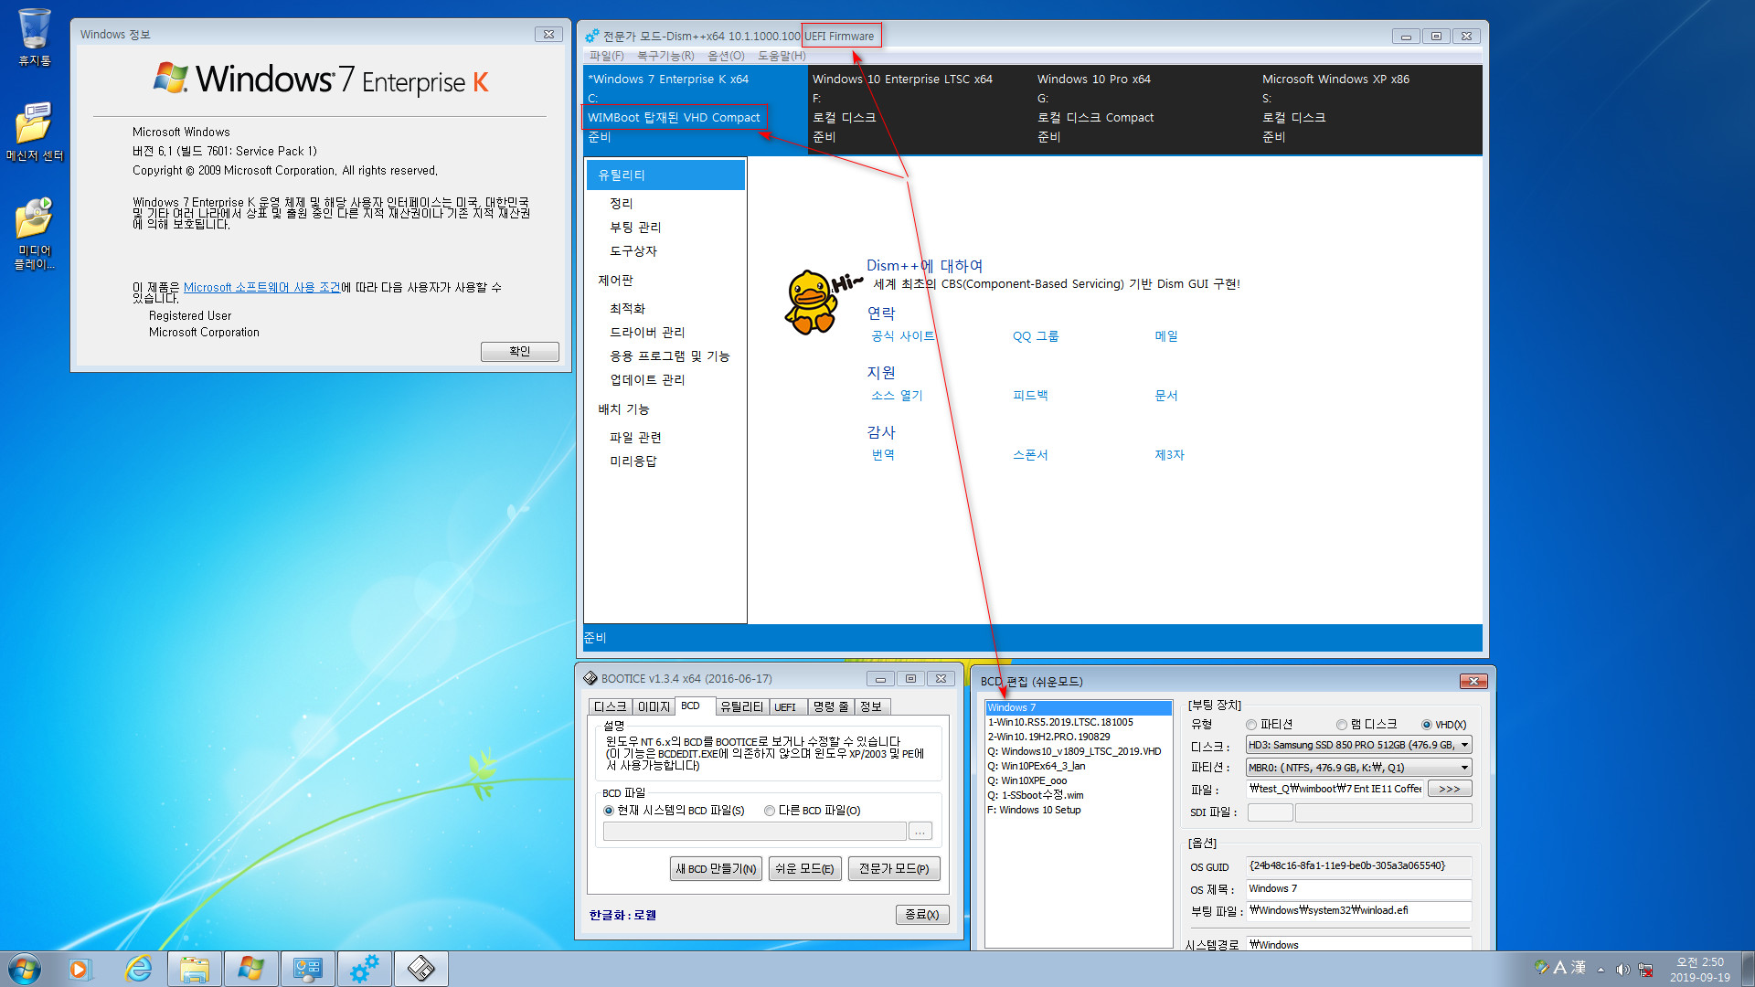Switch to BOOTICE 명령 줄 tab
Screen dimensions: 1755x987
pyautogui.click(x=830, y=706)
